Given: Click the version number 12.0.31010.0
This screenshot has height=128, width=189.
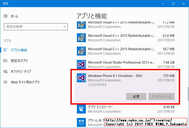Looking at the screenshot, I should 97,85.
